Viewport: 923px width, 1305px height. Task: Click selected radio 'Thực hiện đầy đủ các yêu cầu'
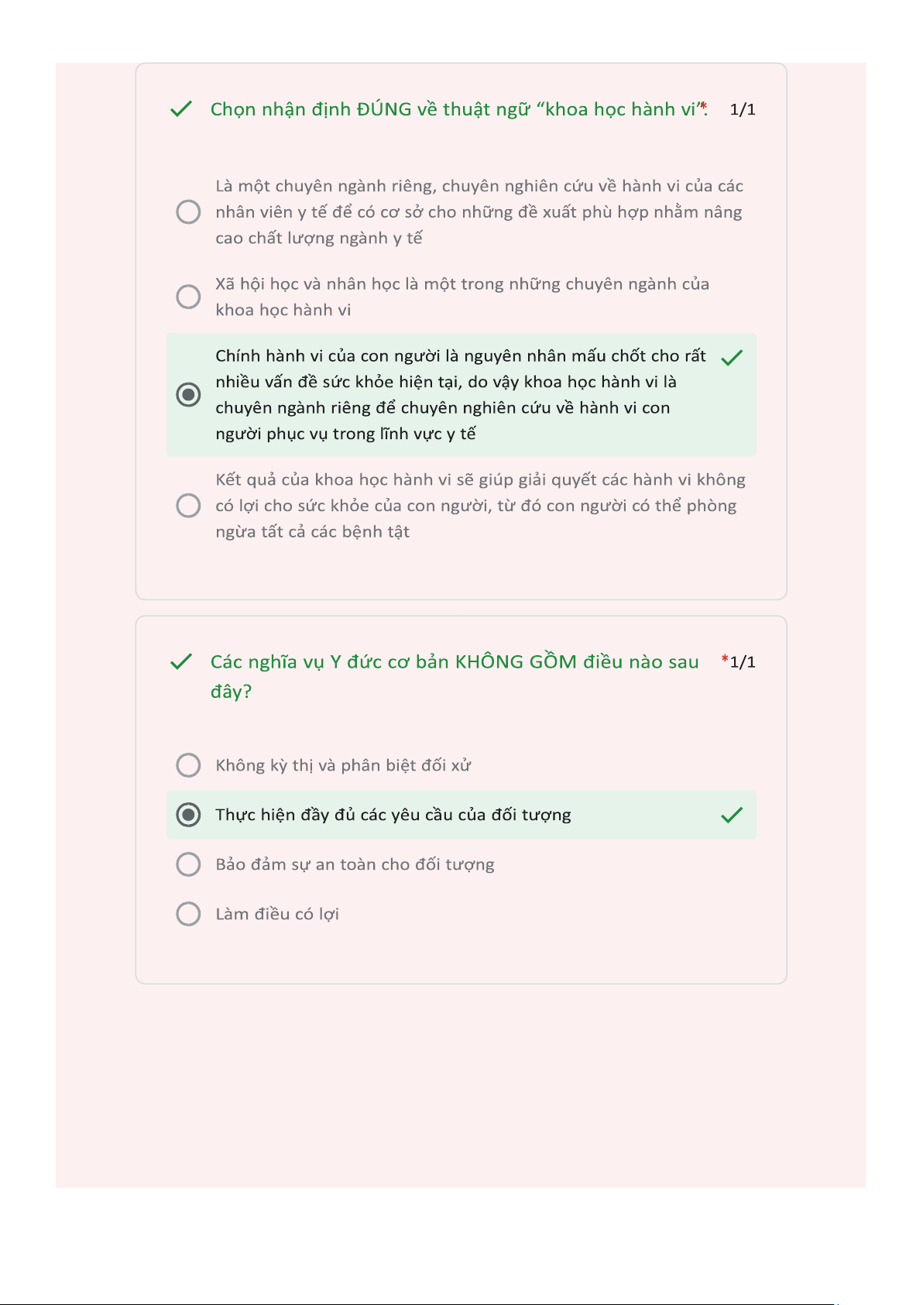pos(188,815)
